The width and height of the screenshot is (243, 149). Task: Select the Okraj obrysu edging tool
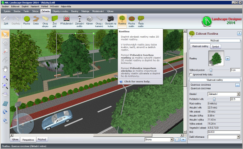45,21
